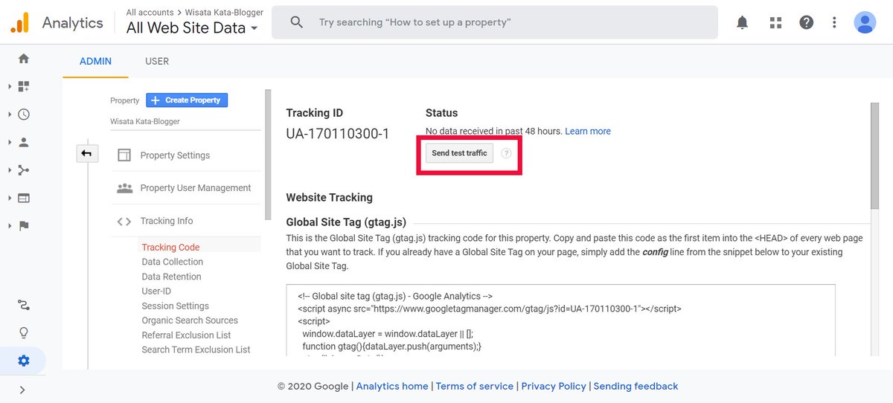
Task: Click the tracking ID UA-170110300-1 text
Action: click(338, 134)
